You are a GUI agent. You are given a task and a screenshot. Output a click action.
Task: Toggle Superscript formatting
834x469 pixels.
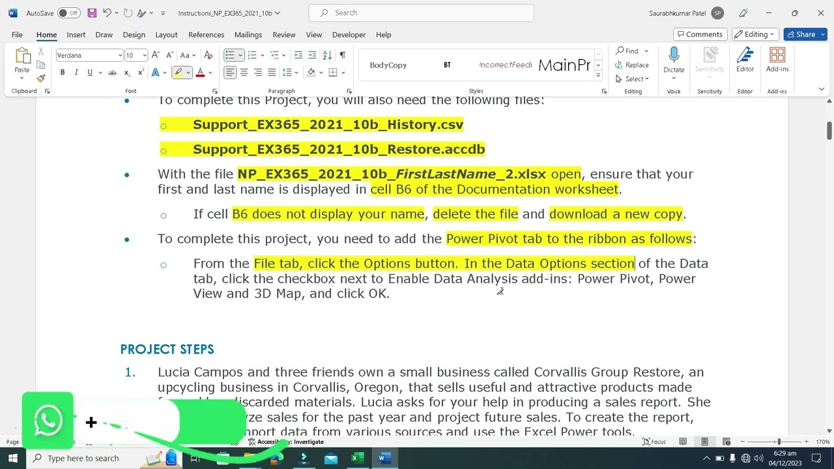(141, 72)
